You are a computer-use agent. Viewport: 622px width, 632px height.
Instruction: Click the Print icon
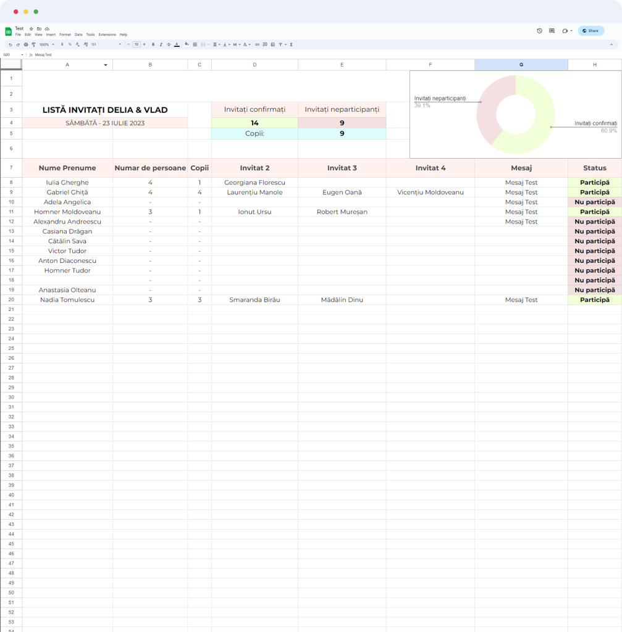[25, 44]
